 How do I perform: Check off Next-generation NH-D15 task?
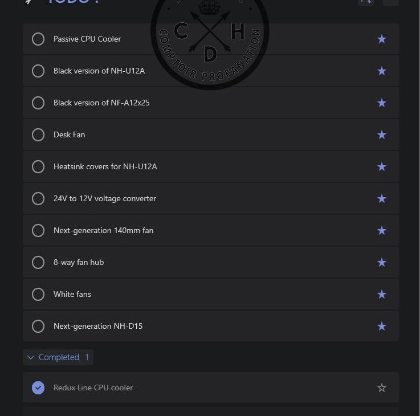point(38,327)
